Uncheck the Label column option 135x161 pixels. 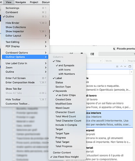tap(59, 78)
